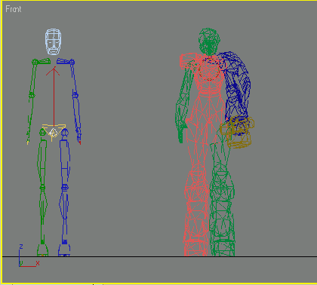Select the olive hand mesh of character model
Image resolution: width=317 pixels, height=285 pixels.
pos(237,132)
